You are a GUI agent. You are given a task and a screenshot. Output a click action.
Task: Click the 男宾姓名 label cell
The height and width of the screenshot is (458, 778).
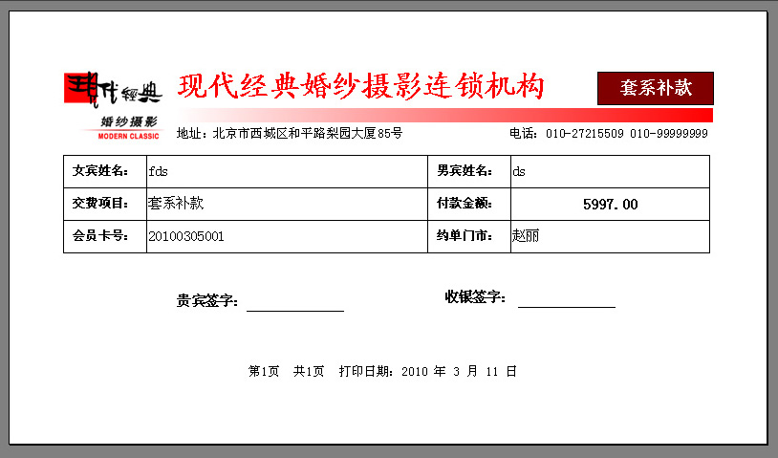[x=469, y=172]
